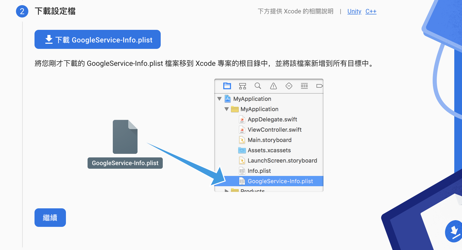Click the Assets.xcassets blue folder icon

(x=242, y=150)
